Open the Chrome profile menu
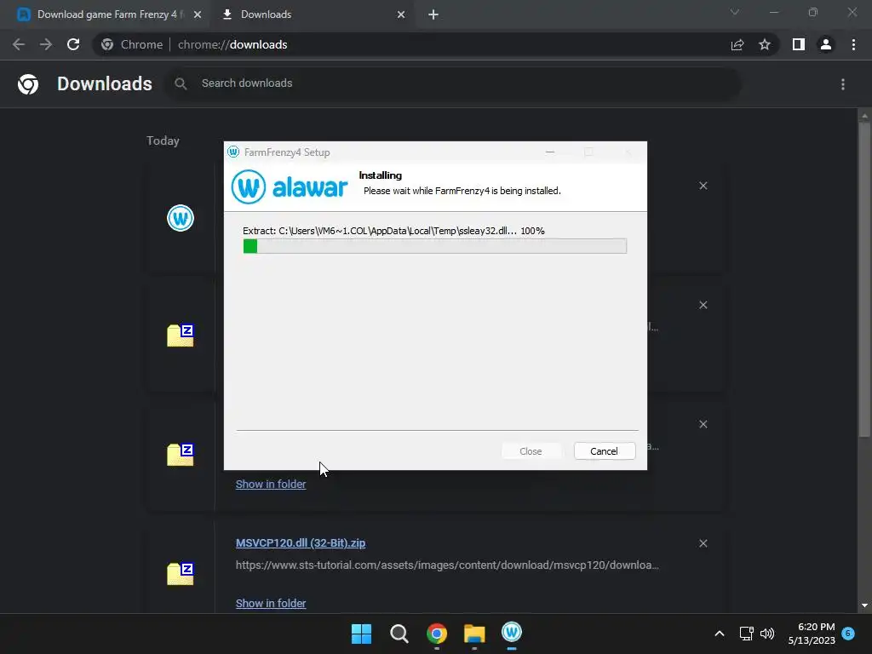872x654 pixels. click(826, 44)
